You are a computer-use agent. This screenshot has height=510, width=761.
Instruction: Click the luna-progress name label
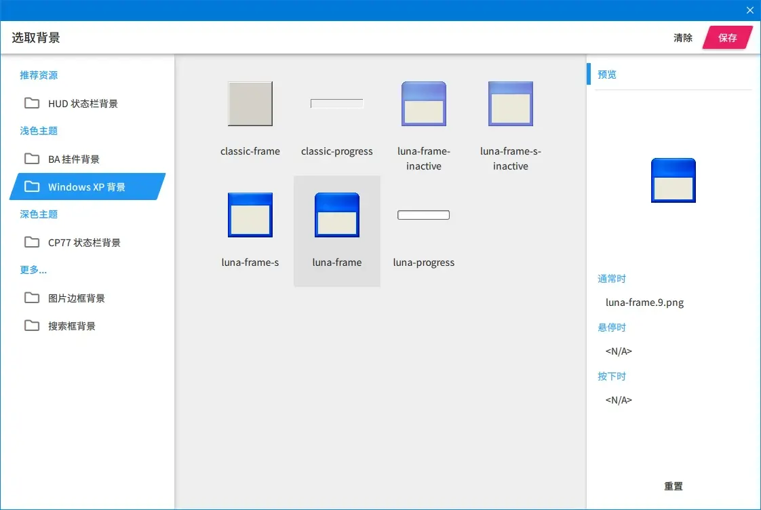(x=424, y=262)
